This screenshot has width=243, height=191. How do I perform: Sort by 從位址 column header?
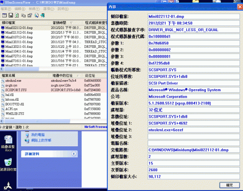95,76
